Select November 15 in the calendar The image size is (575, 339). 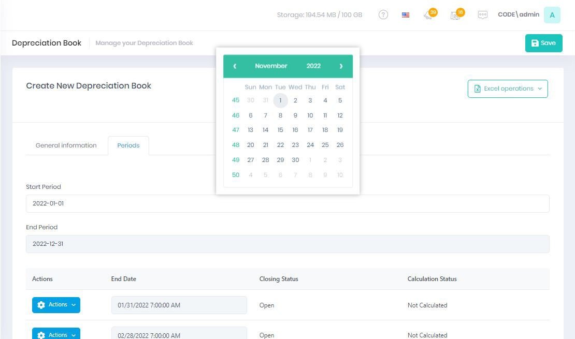pyautogui.click(x=280, y=130)
